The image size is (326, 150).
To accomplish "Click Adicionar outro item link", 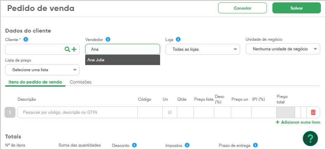I will (298, 122).
